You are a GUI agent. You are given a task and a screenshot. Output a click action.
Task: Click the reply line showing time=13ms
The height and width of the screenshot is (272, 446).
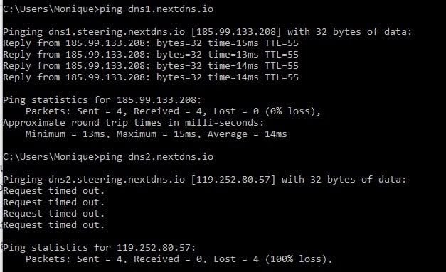point(151,55)
